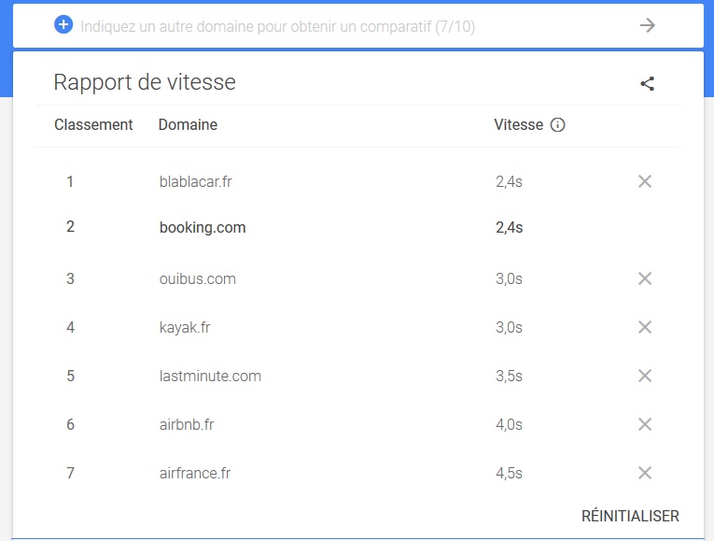Remove ouibus.com from the comparison
The width and height of the screenshot is (714, 541).
pyautogui.click(x=644, y=278)
